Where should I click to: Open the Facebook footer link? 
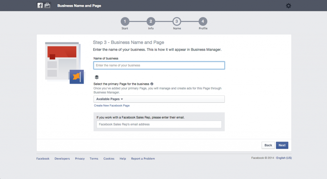click(x=43, y=158)
